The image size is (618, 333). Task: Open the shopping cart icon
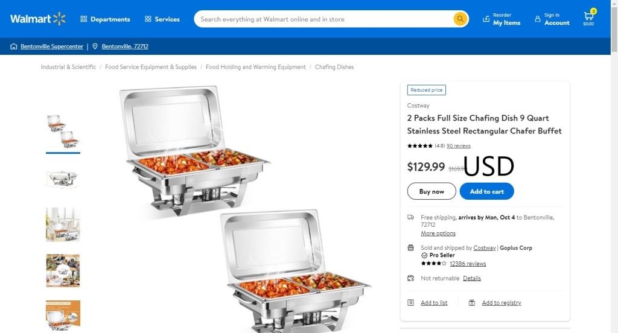588,17
